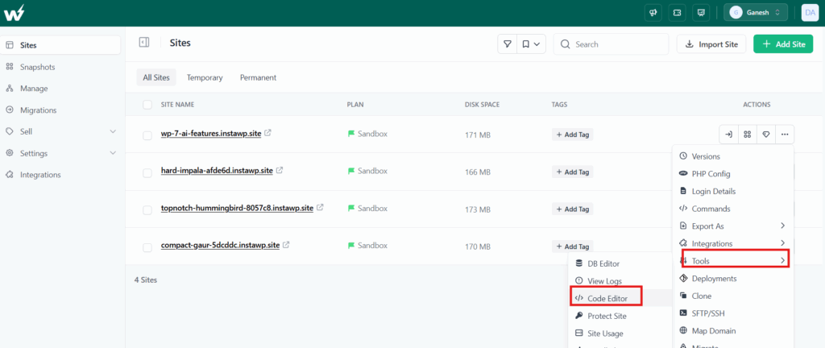The image size is (825, 348).
Task: Open DB Editor from Tools submenu
Action: pyautogui.click(x=620, y=264)
